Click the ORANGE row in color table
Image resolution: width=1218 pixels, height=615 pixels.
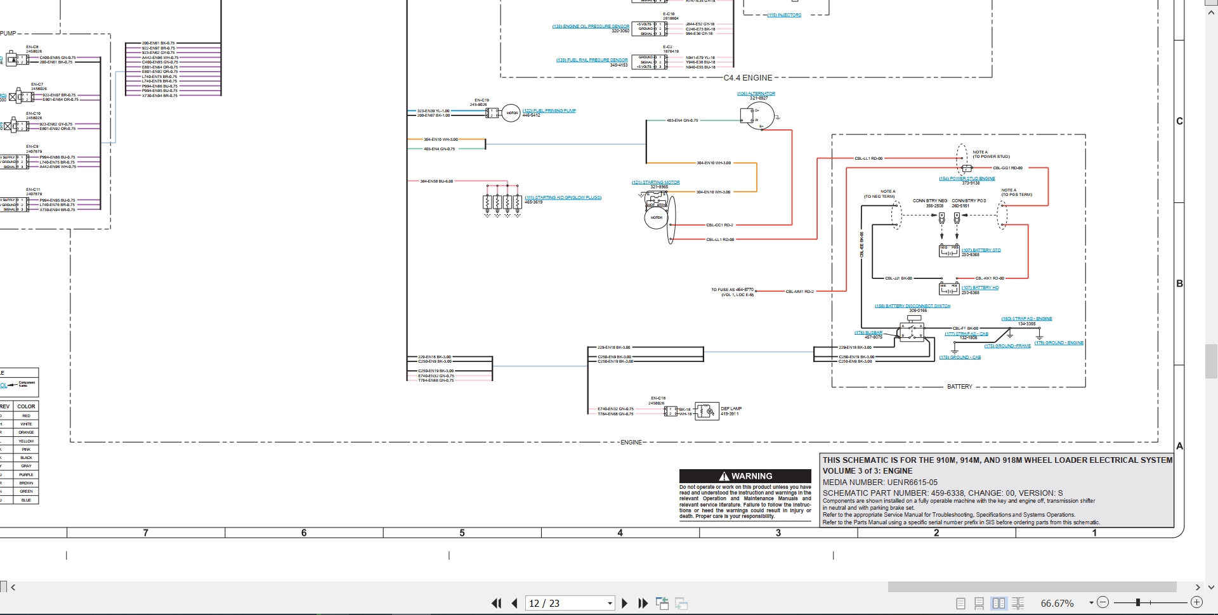pyautogui.click(x=26, y=432)
